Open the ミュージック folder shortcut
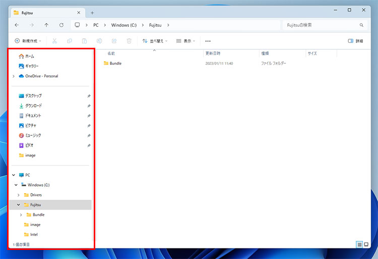This screenshot has width=378, height=259. (x=33, y=135)
